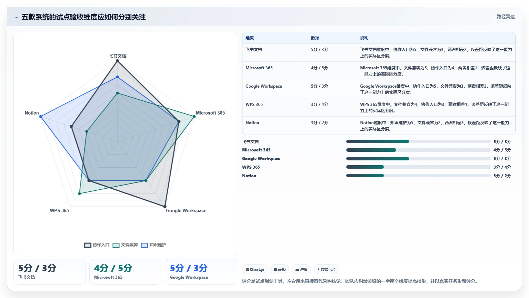Click the Chart.js chip
This screenshot has height=298, width=529.
[x=255, y=269]
